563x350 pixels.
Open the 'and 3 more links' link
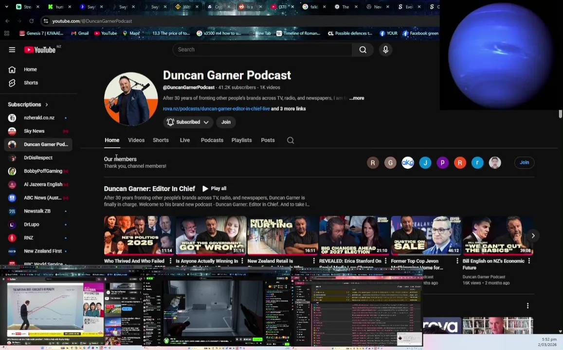coord(289,109)
